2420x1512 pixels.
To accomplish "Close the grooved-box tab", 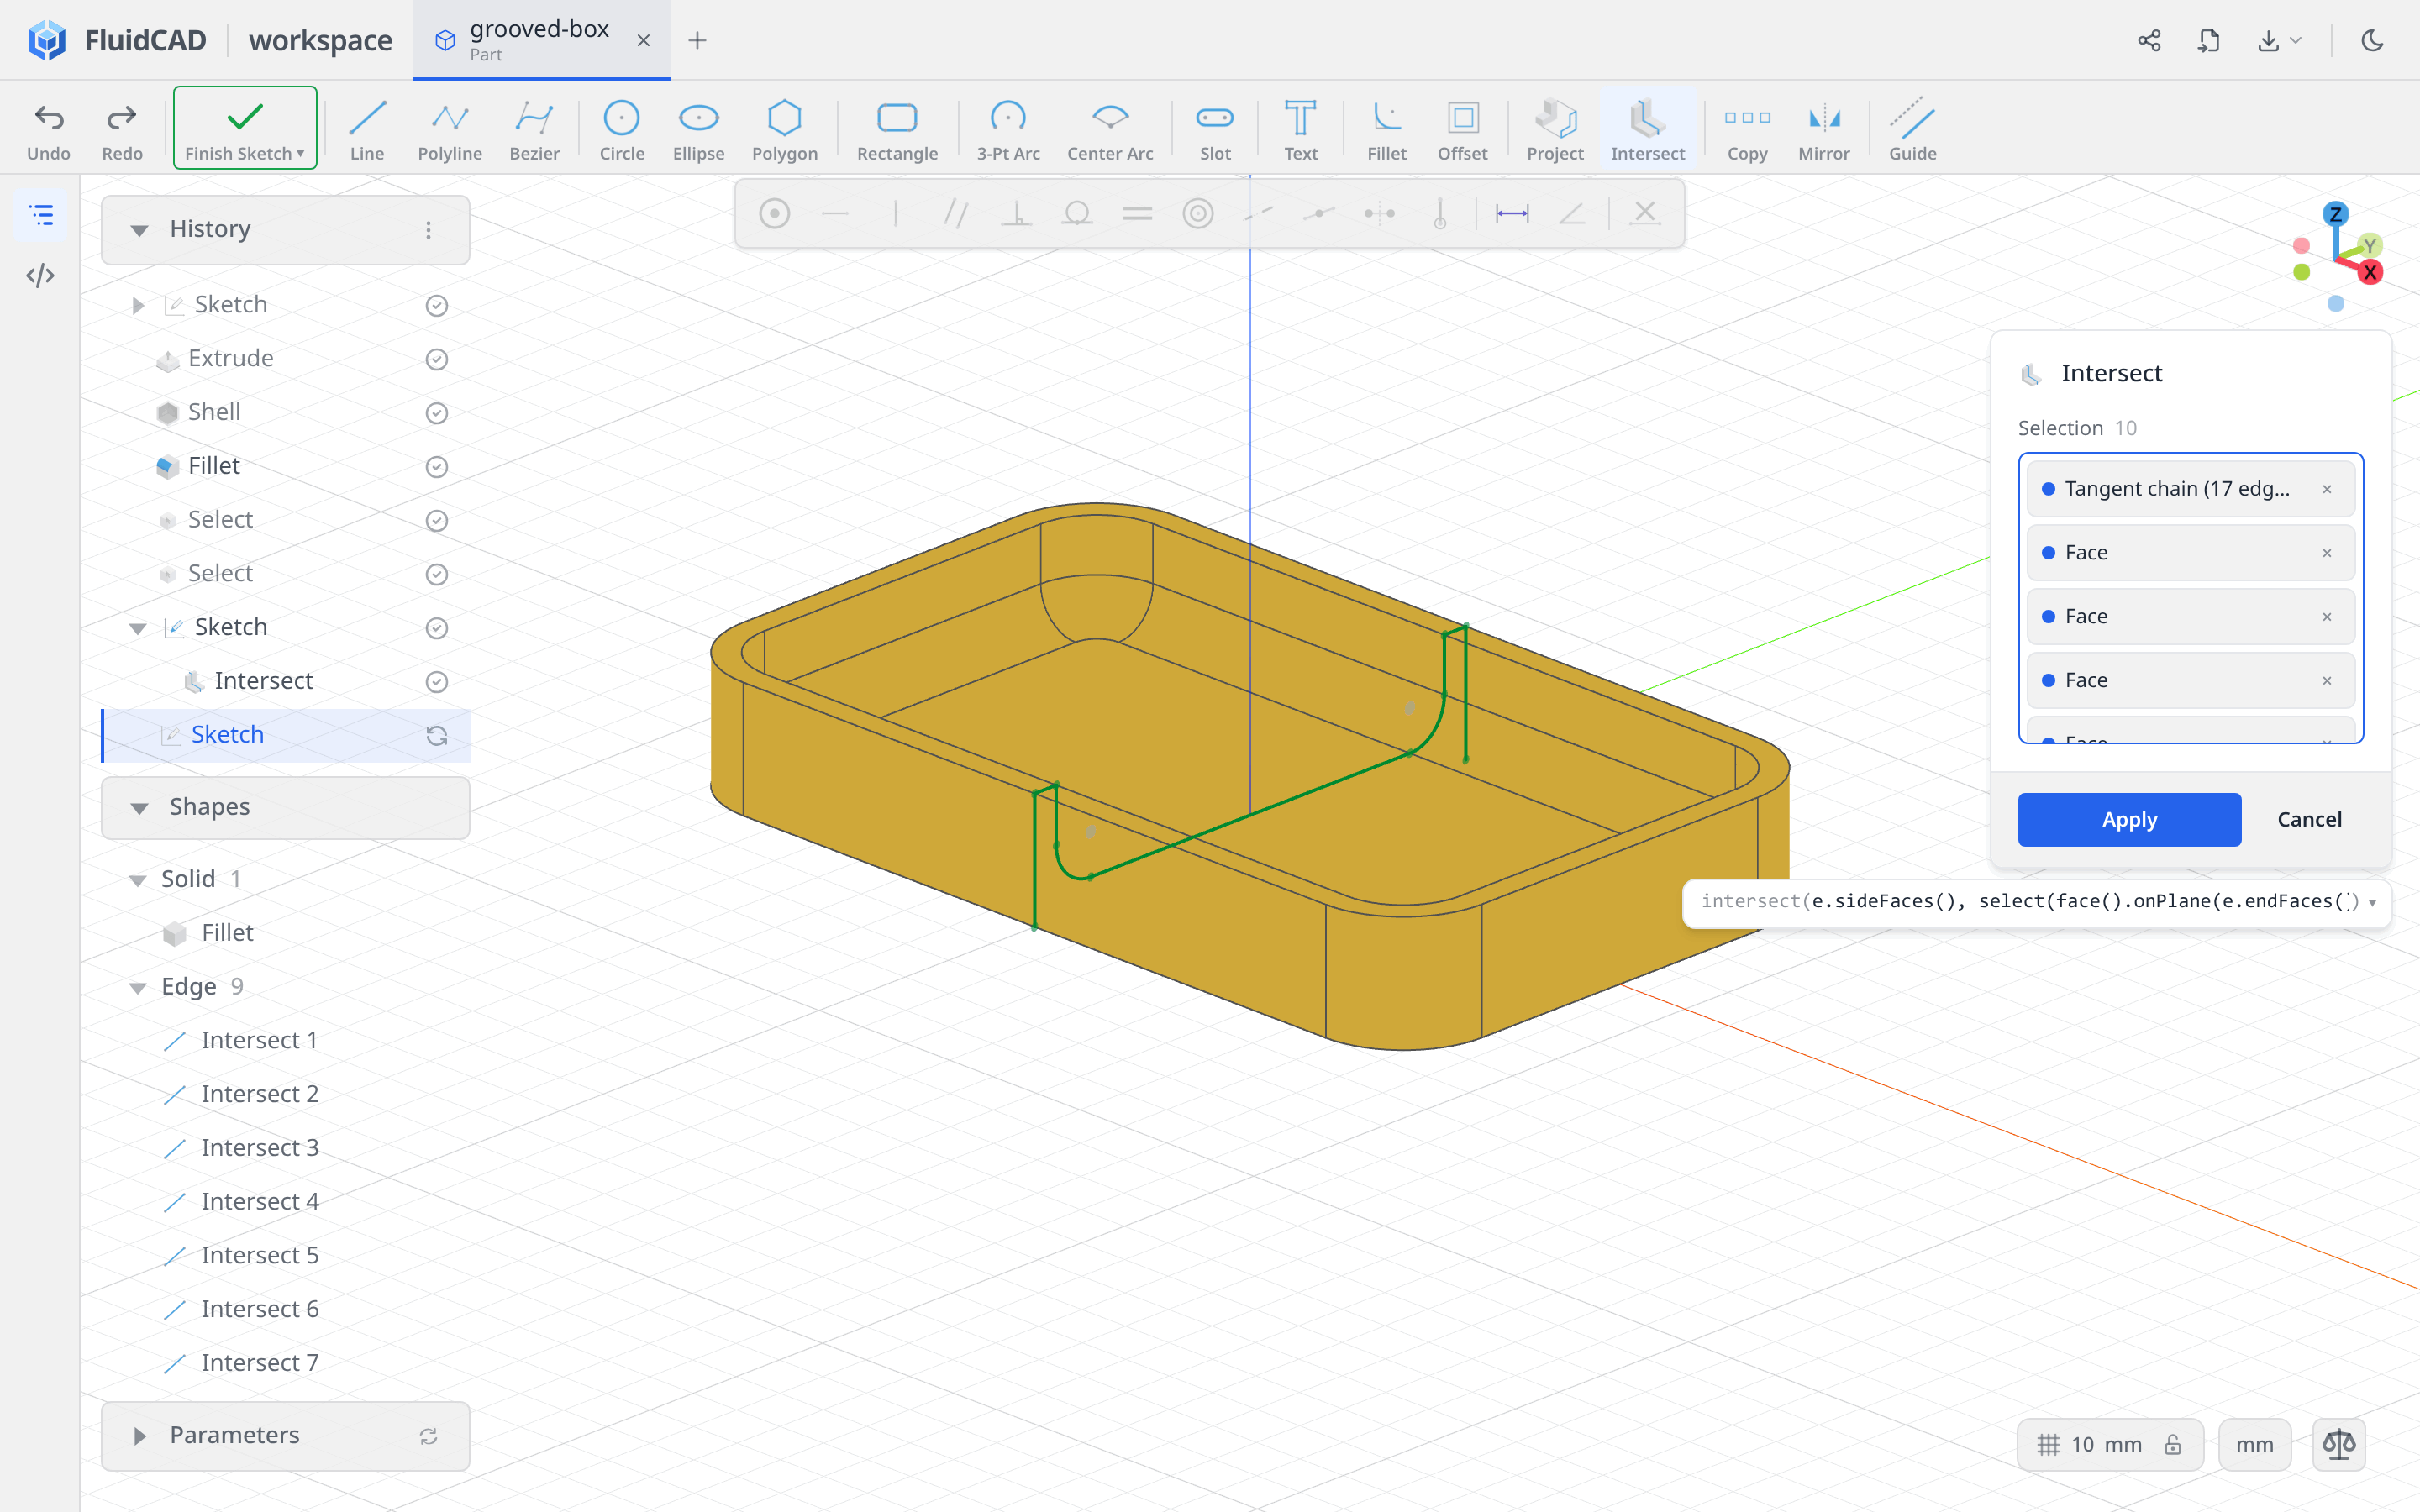I will [643, 40].
